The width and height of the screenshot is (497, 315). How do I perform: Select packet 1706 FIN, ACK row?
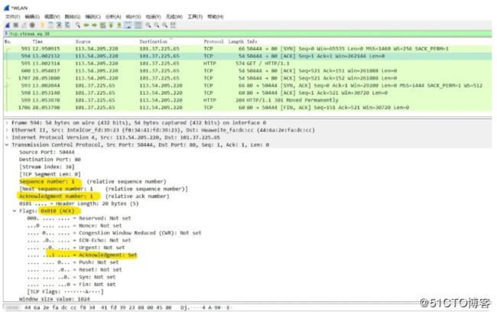[248, 108]
